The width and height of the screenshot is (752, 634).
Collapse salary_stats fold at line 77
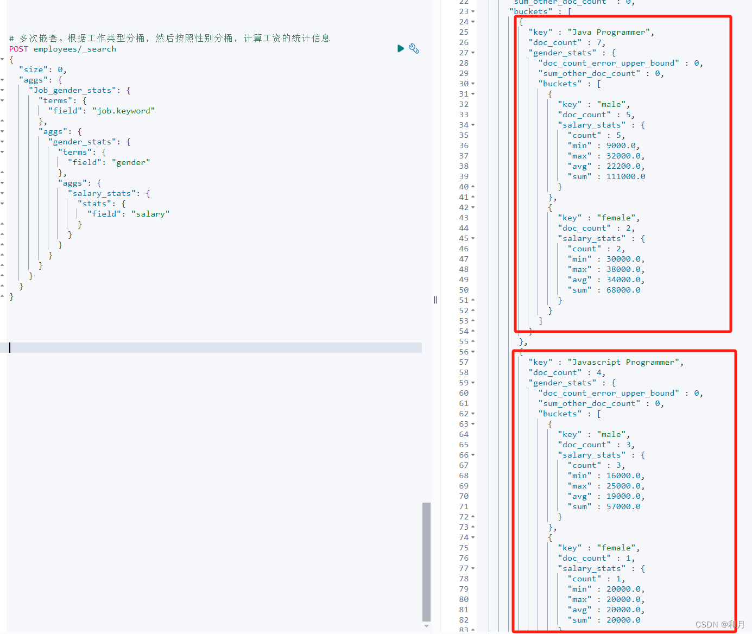(x=473, y=568)
